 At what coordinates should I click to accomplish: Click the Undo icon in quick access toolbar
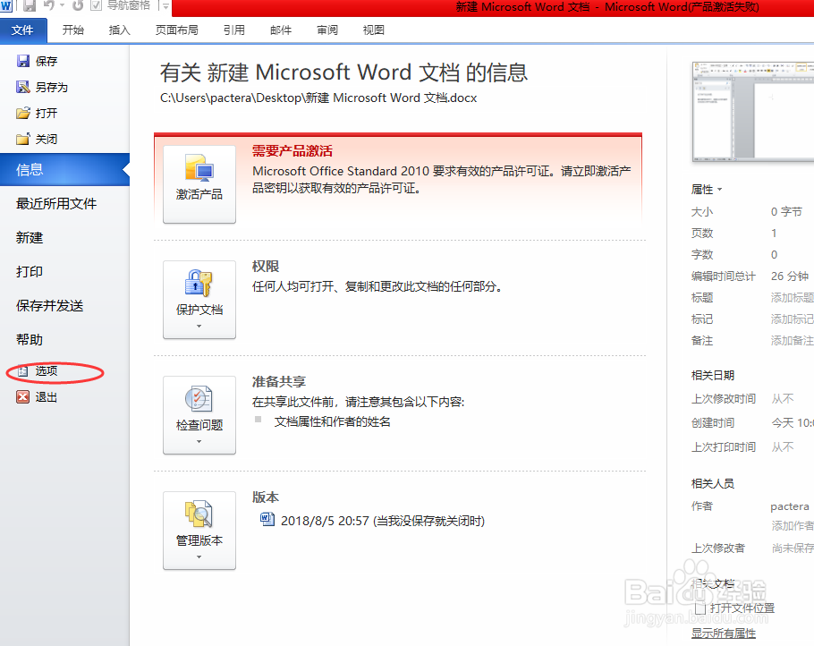point(49,5)
